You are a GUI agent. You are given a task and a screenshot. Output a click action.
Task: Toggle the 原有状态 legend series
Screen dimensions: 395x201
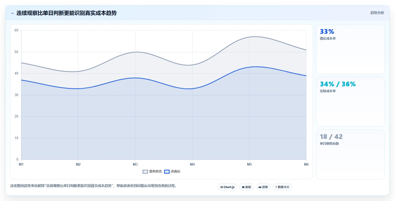[x=152, y=171]
